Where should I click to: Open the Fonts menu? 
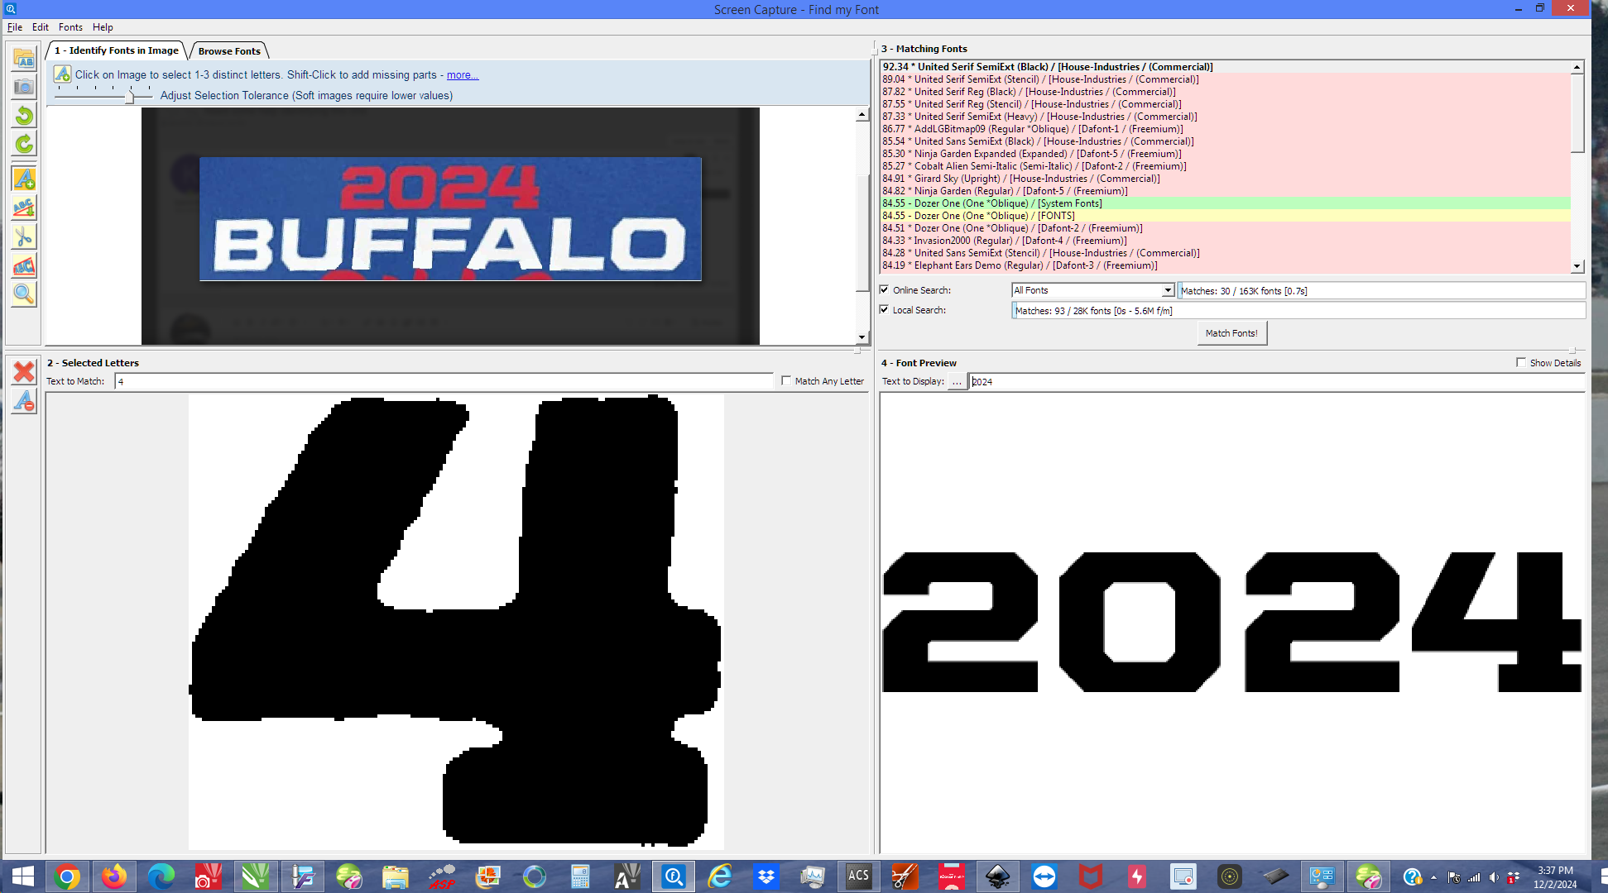pyautogui.click(x=70, y=27)
